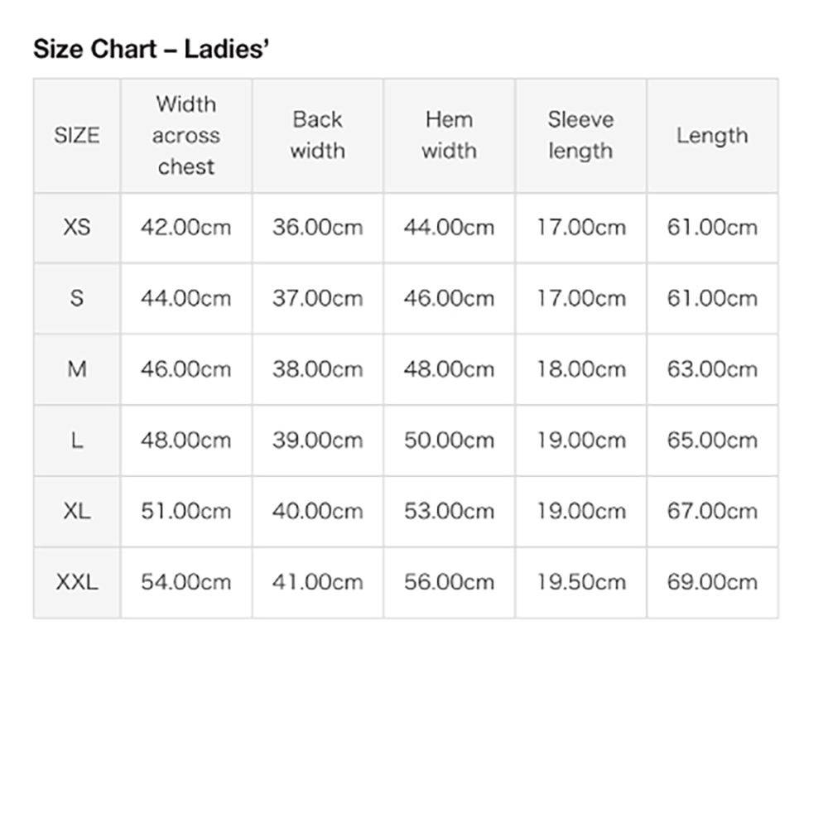Click the Size Chart – Ladies' heading
The image size is (828, 828).
coord(151,49)
